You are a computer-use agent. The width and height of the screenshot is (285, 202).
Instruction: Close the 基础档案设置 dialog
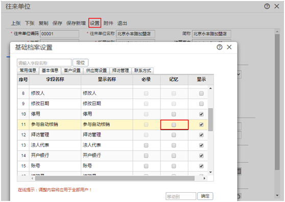(229, 47)
